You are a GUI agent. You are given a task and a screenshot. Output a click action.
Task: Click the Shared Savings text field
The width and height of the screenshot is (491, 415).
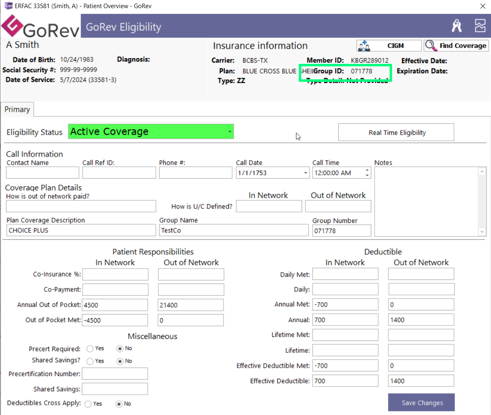pos(115,389)
